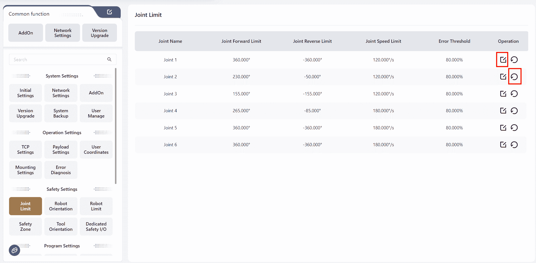Reset Joint 6 using the restore icon
536x263 pixels.
click(x=514, y=145)
